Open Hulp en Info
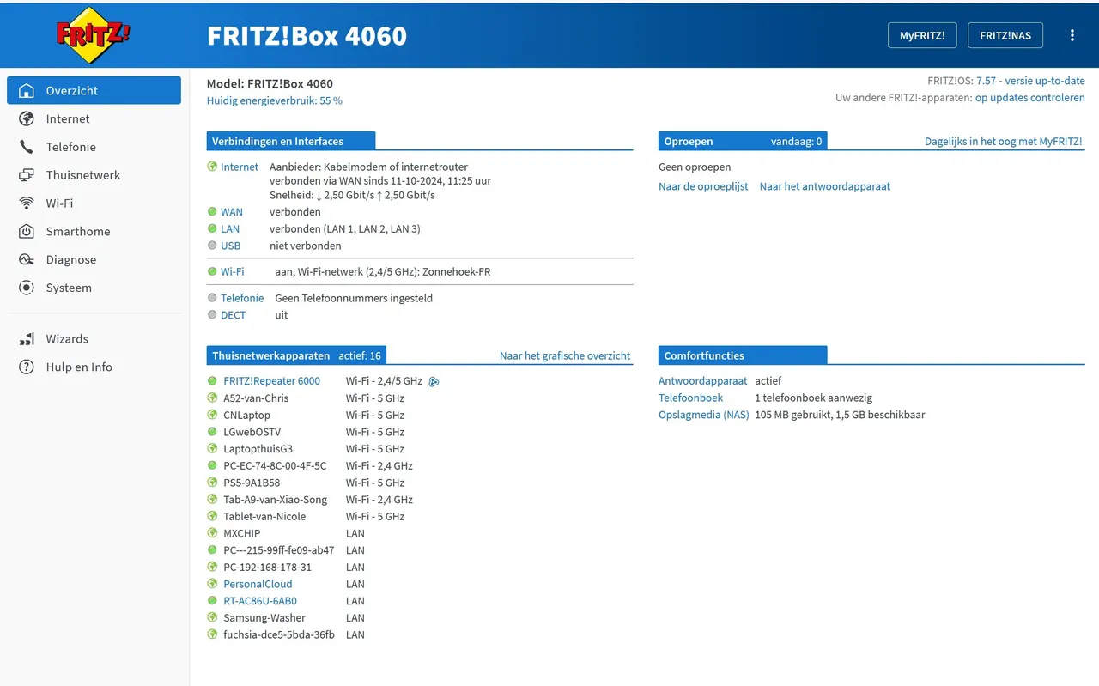Viewport: 1099px width, 686px height. click(x=94, y=367)
